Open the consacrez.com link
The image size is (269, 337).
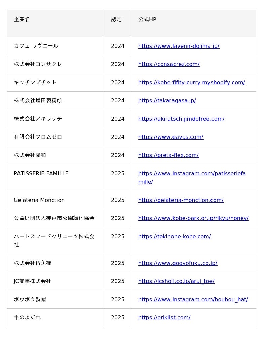point(169,64)
